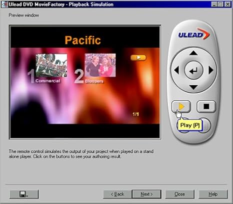This screenshot has height=204, width=233.
Task: Minimize the Playback Simulation window
Action: tap(214, 5)
